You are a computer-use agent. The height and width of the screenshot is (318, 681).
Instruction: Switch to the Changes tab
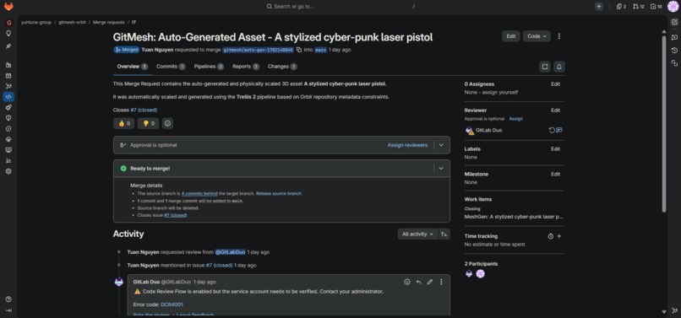point(282,67)
